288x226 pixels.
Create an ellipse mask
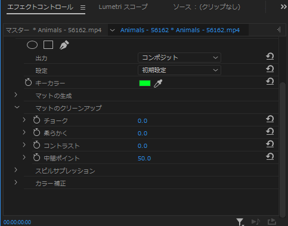[32, 45]
